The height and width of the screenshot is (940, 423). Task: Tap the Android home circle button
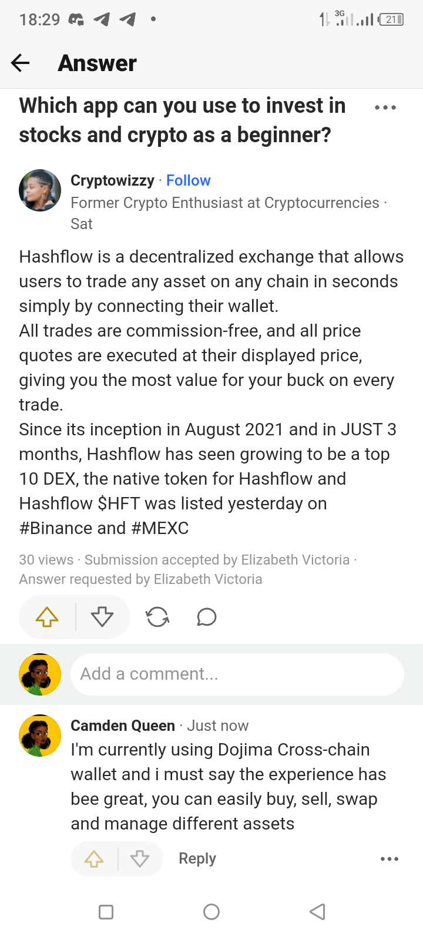211,912
